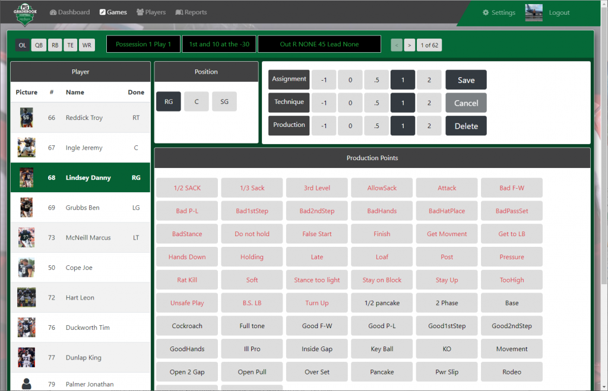The image size is (608, 391).
Task: Open Settings
Action: tap(499, 12)
